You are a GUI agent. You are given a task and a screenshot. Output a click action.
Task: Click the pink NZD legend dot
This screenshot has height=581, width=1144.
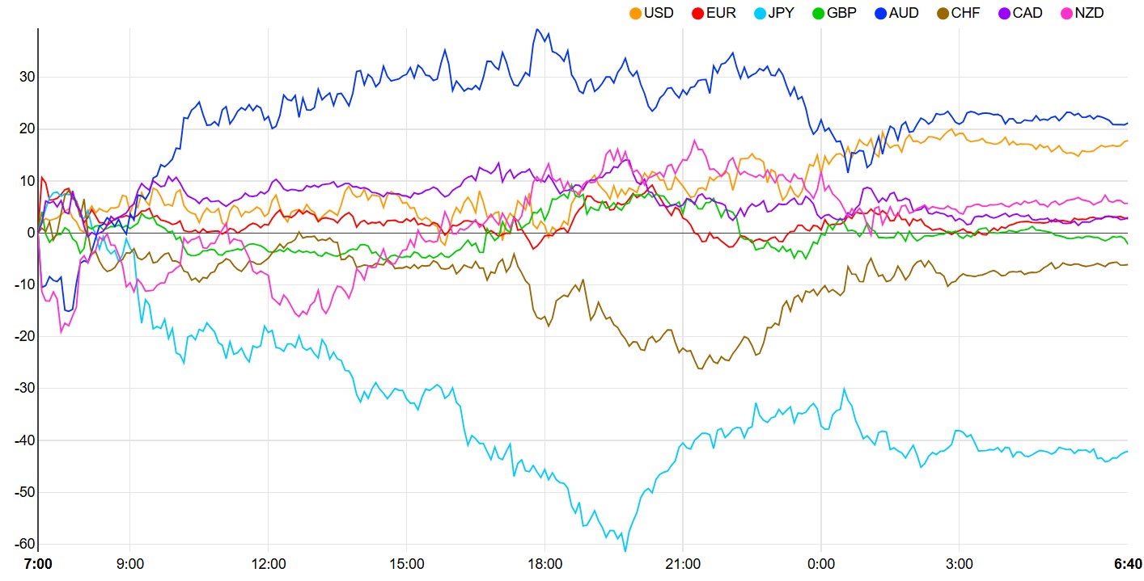tap(1066, 13)
